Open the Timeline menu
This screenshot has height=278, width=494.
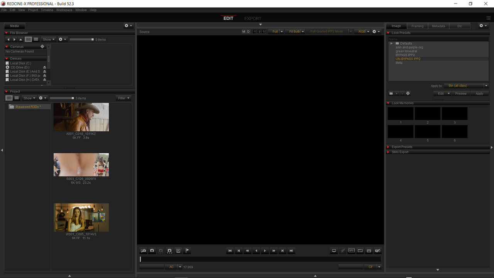pos(47,10)
